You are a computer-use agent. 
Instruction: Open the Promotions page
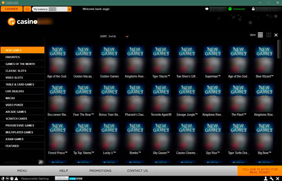click(x=100, y=171)
